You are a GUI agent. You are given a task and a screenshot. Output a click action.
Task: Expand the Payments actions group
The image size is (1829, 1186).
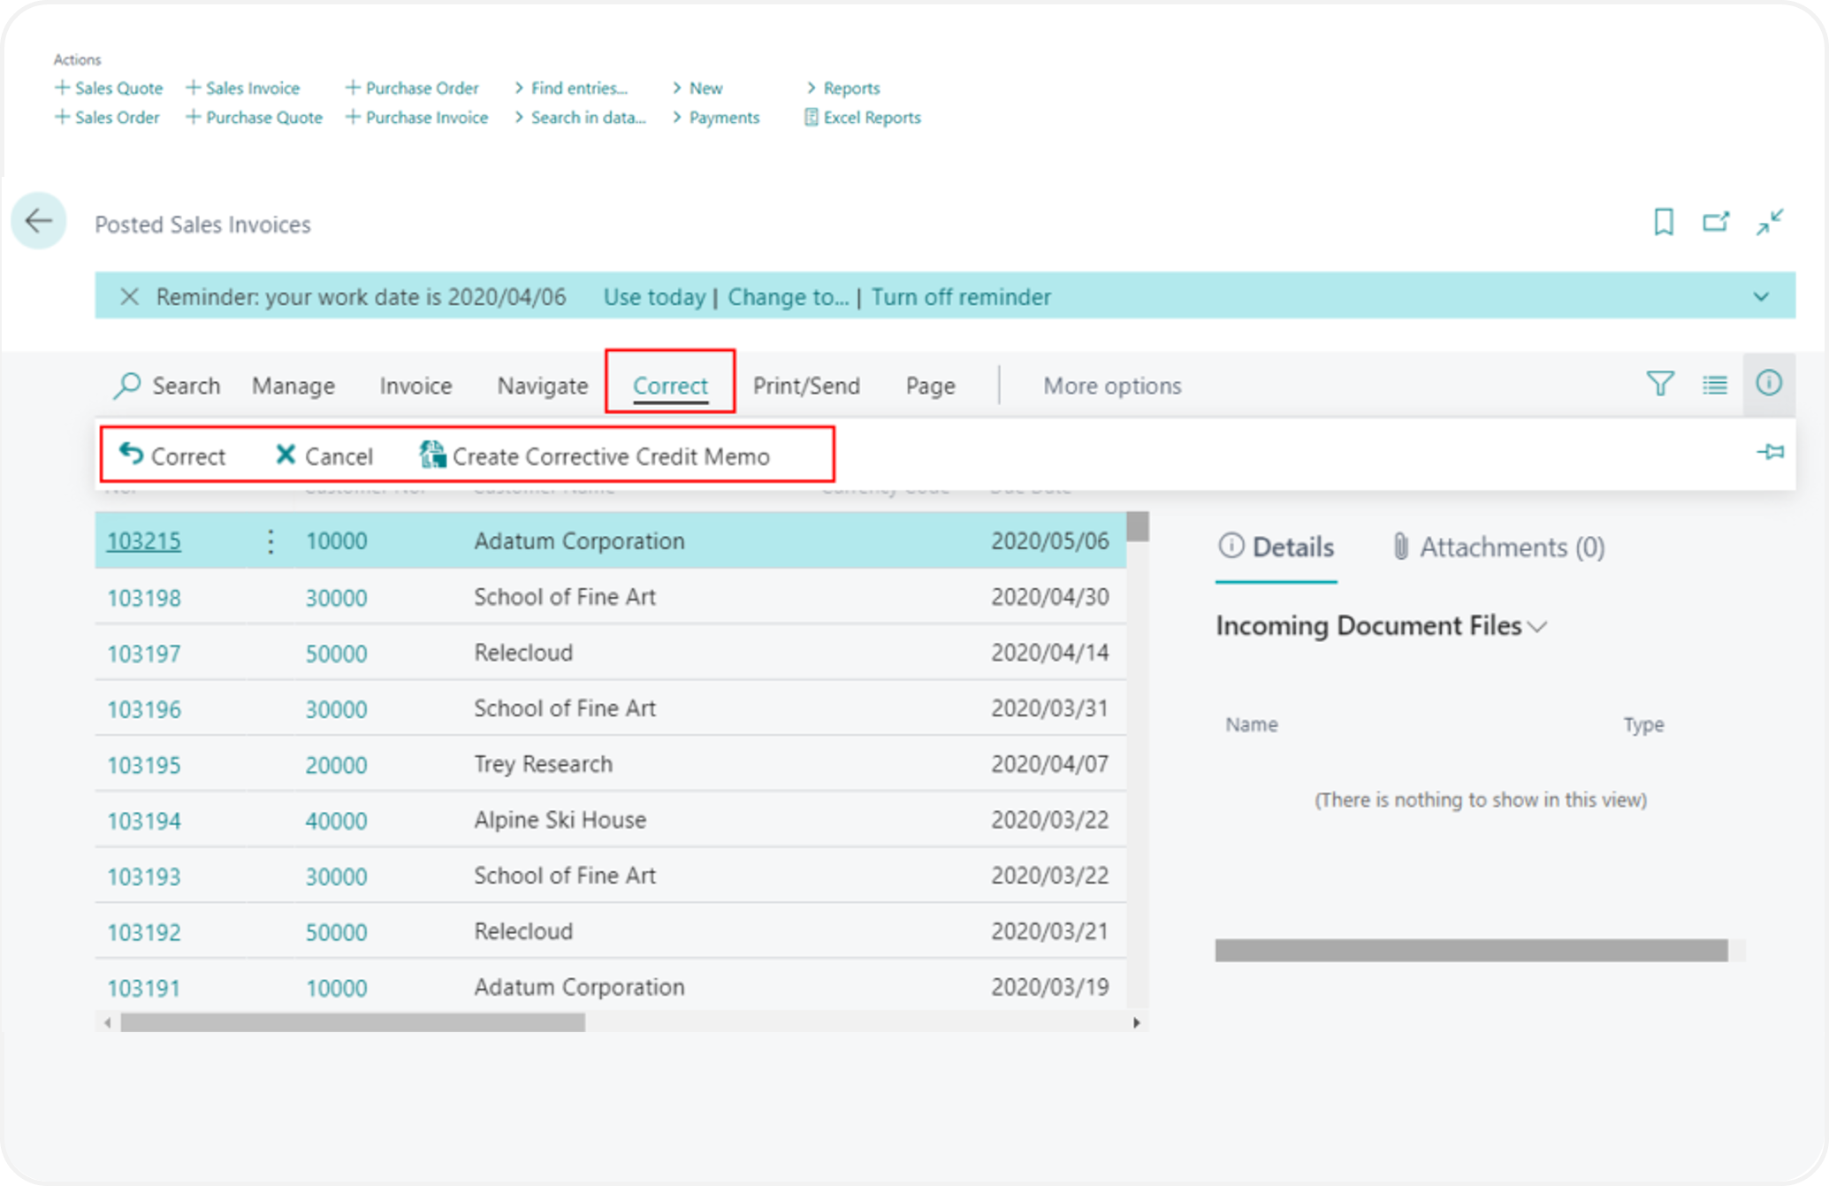715,117
